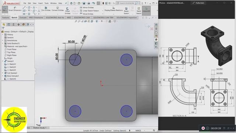Switch to the Features tab
The height and width of the screenshot is (133, 236).
coord(6,17)
